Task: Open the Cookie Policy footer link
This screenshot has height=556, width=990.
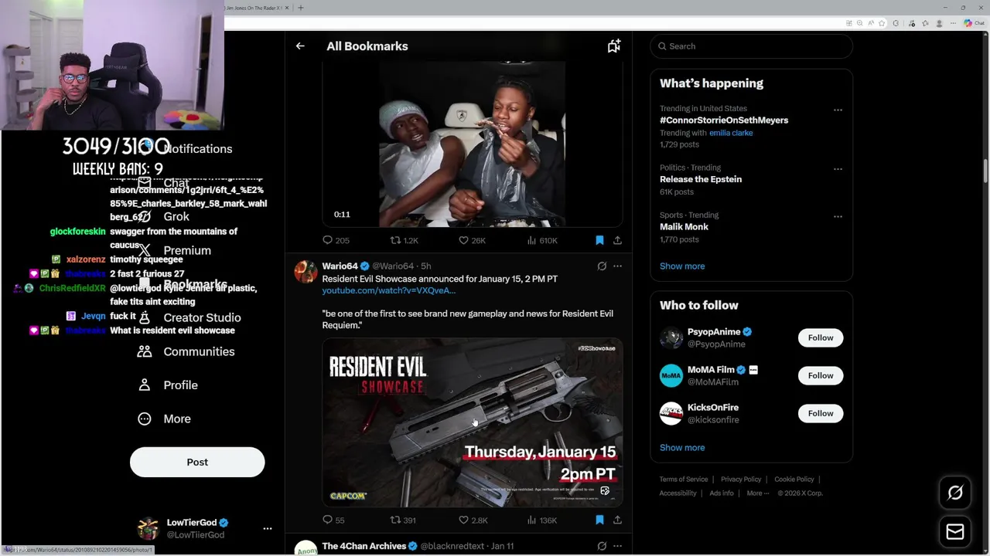Action: 794,480
